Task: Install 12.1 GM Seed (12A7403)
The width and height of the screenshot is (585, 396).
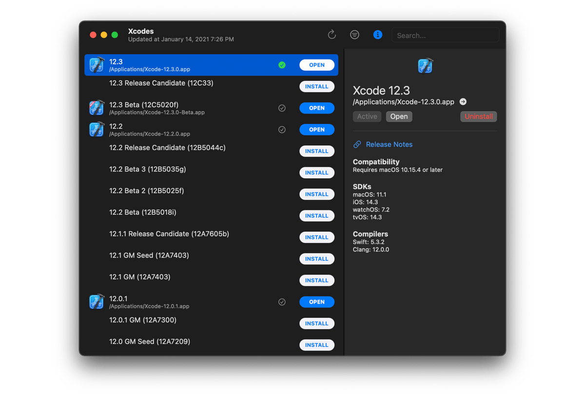Action: click(x=317, y=258)
